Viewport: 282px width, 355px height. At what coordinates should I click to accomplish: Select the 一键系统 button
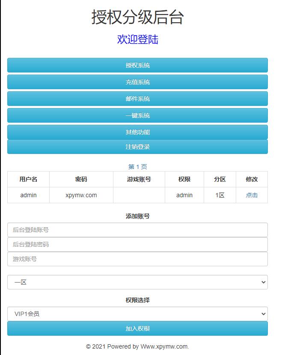(137, 115)
